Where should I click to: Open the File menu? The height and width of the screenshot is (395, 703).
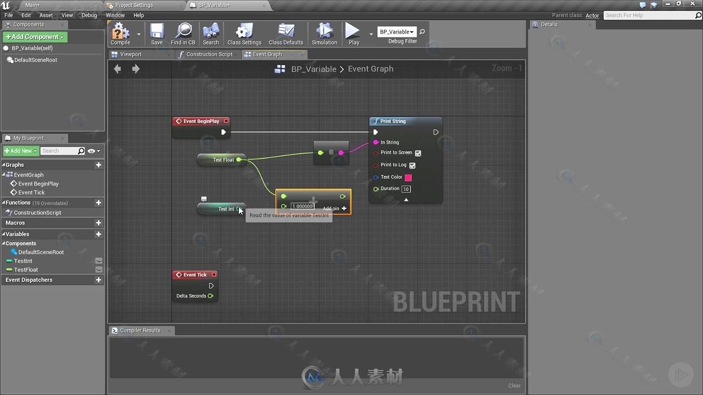(9, 15)
